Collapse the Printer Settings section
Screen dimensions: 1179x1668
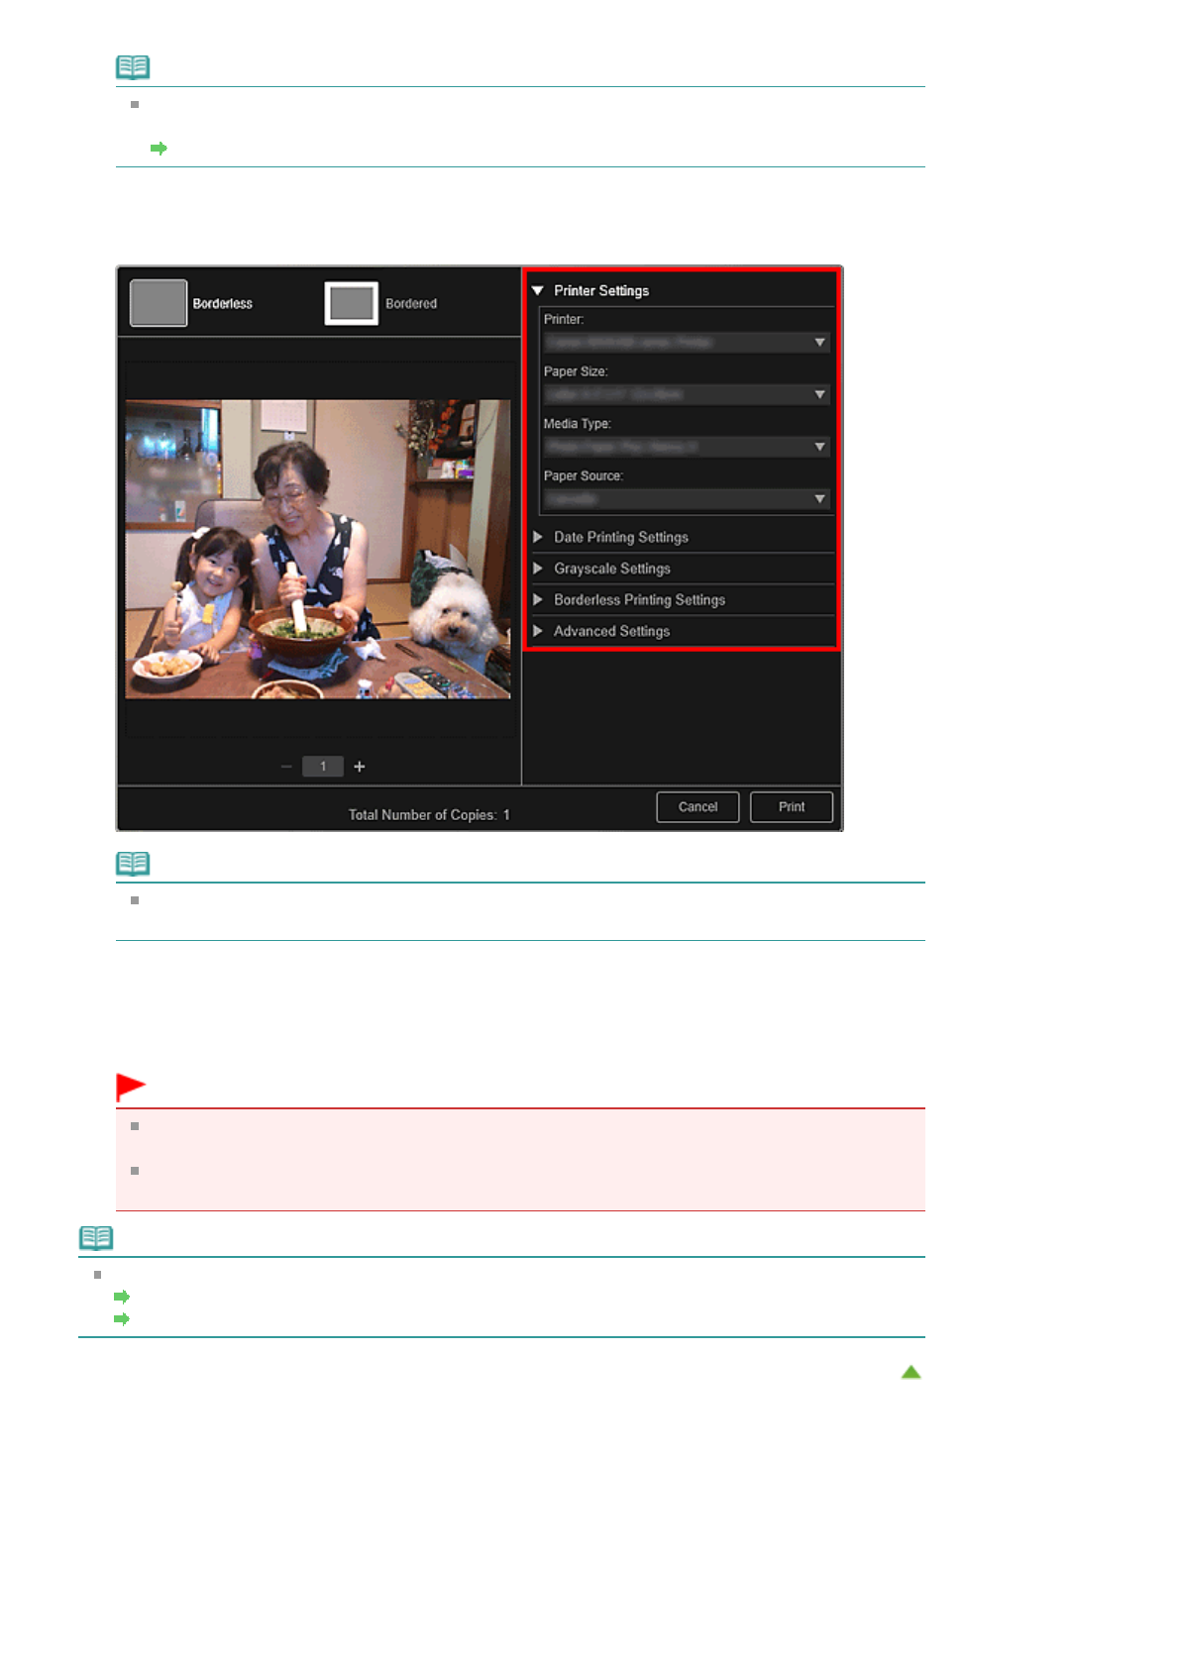538,291
